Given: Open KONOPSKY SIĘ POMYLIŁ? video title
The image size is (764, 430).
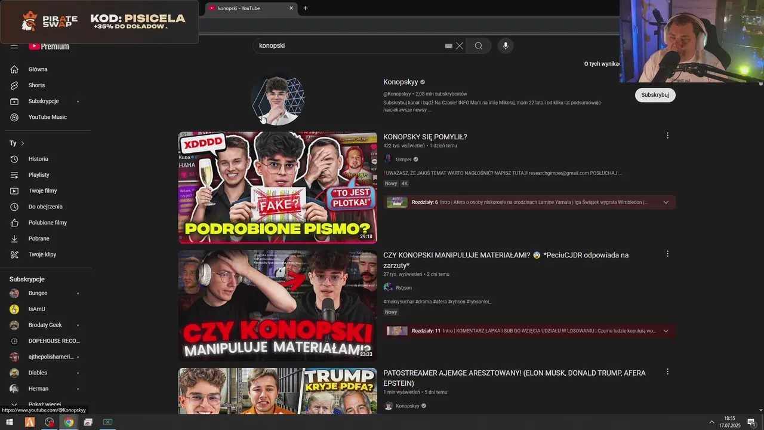Looking at the screenshot, I should [425, 137].
